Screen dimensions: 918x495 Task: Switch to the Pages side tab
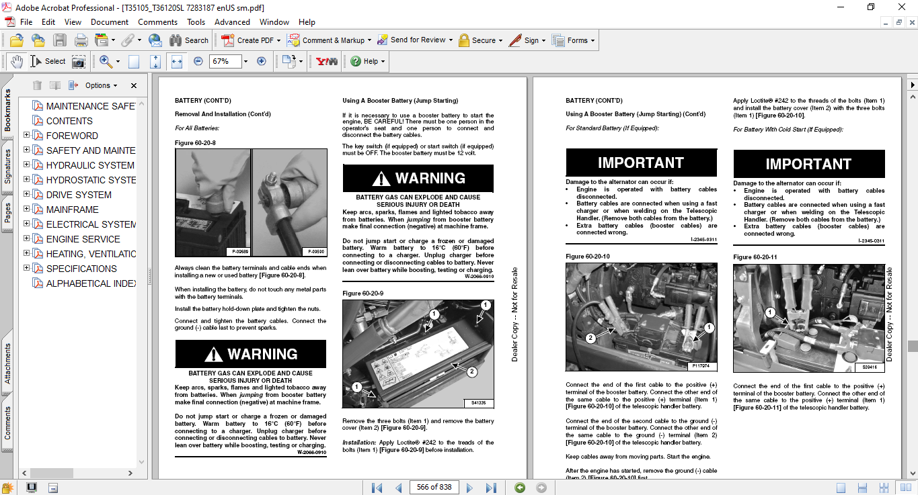coord(7,212)
